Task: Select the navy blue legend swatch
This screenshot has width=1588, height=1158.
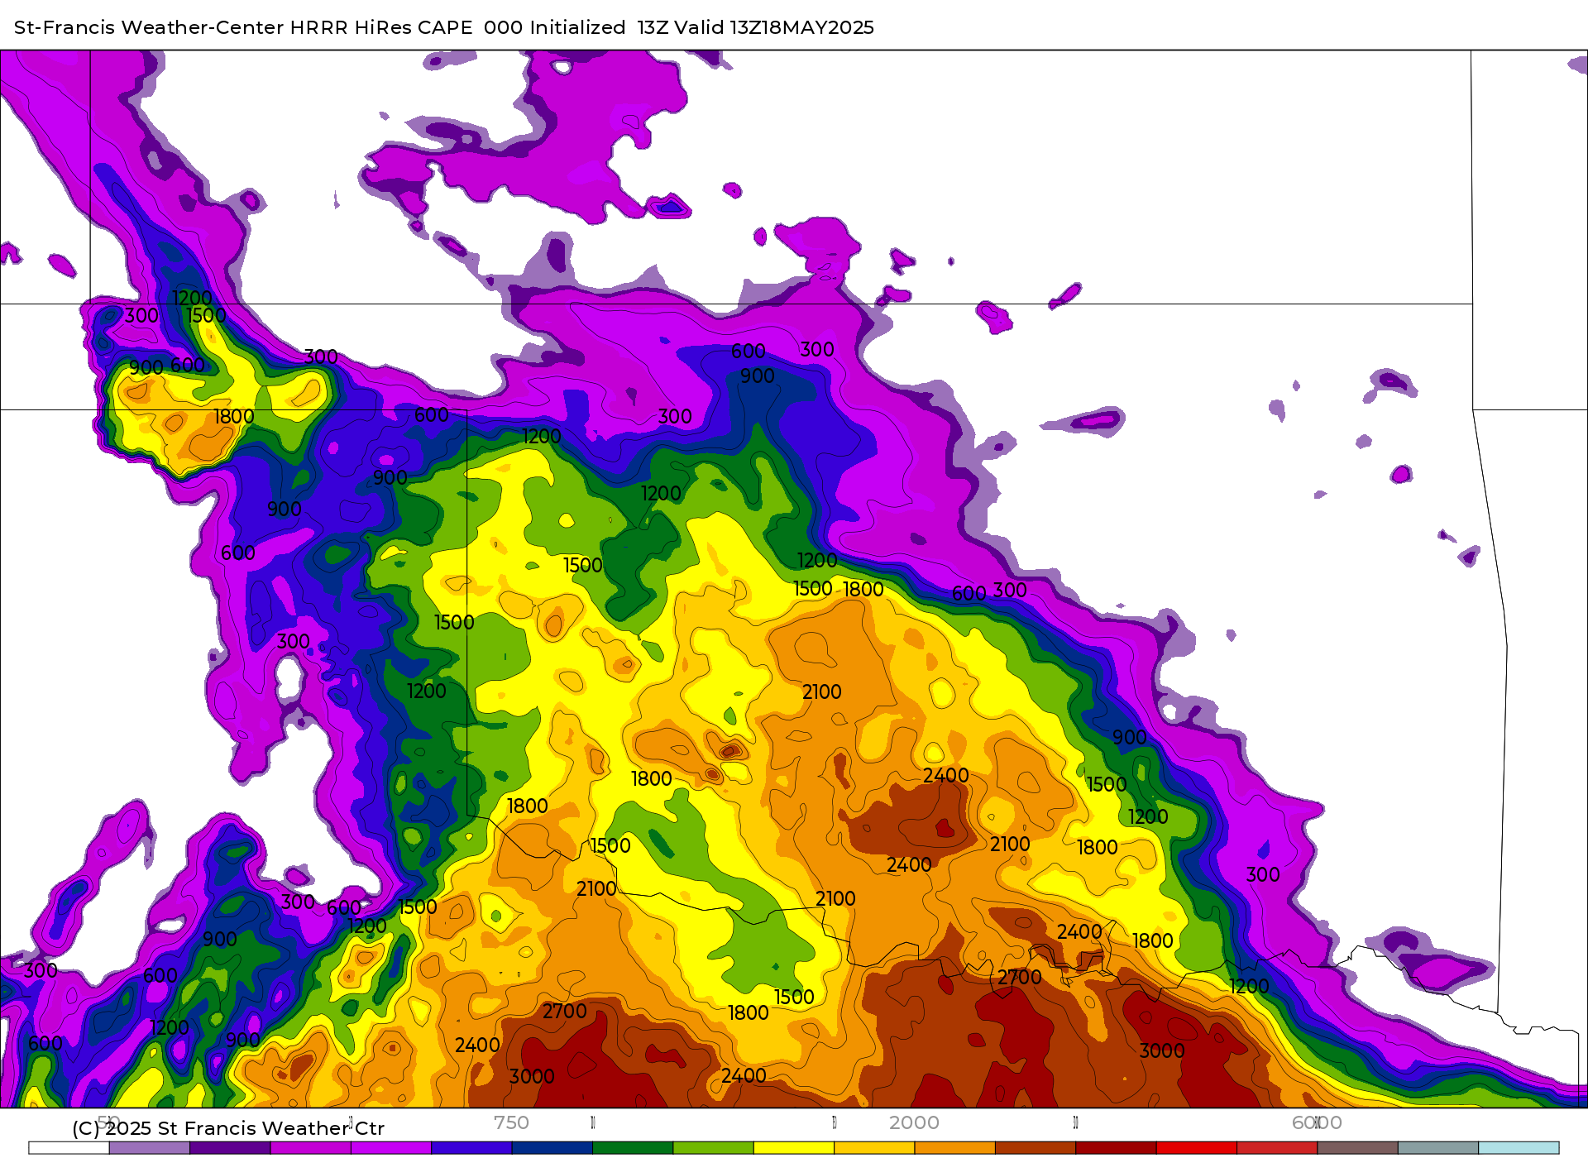Action: [x=552, y=1148]
